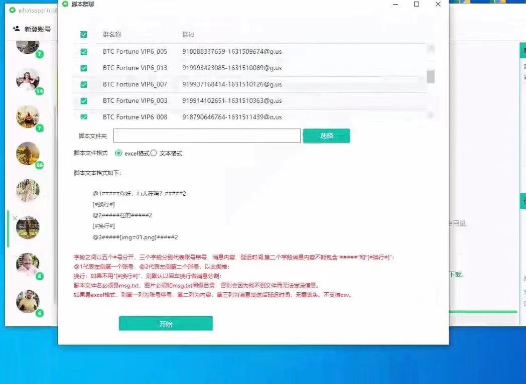Click the 脚本文本格式如下 heading text

coord(97,173)
